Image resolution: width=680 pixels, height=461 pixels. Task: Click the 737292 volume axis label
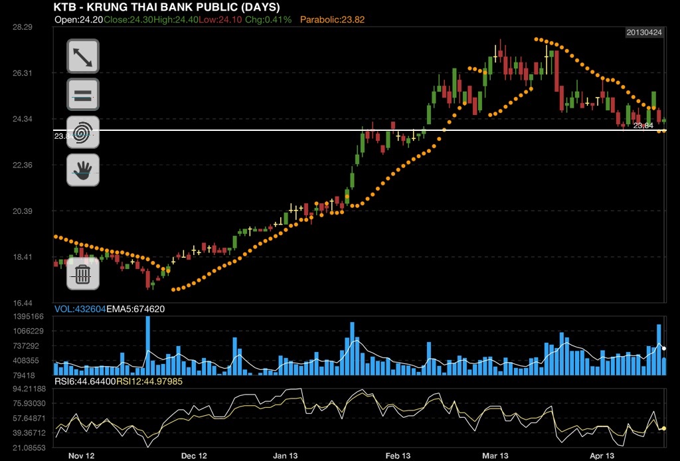26,346
